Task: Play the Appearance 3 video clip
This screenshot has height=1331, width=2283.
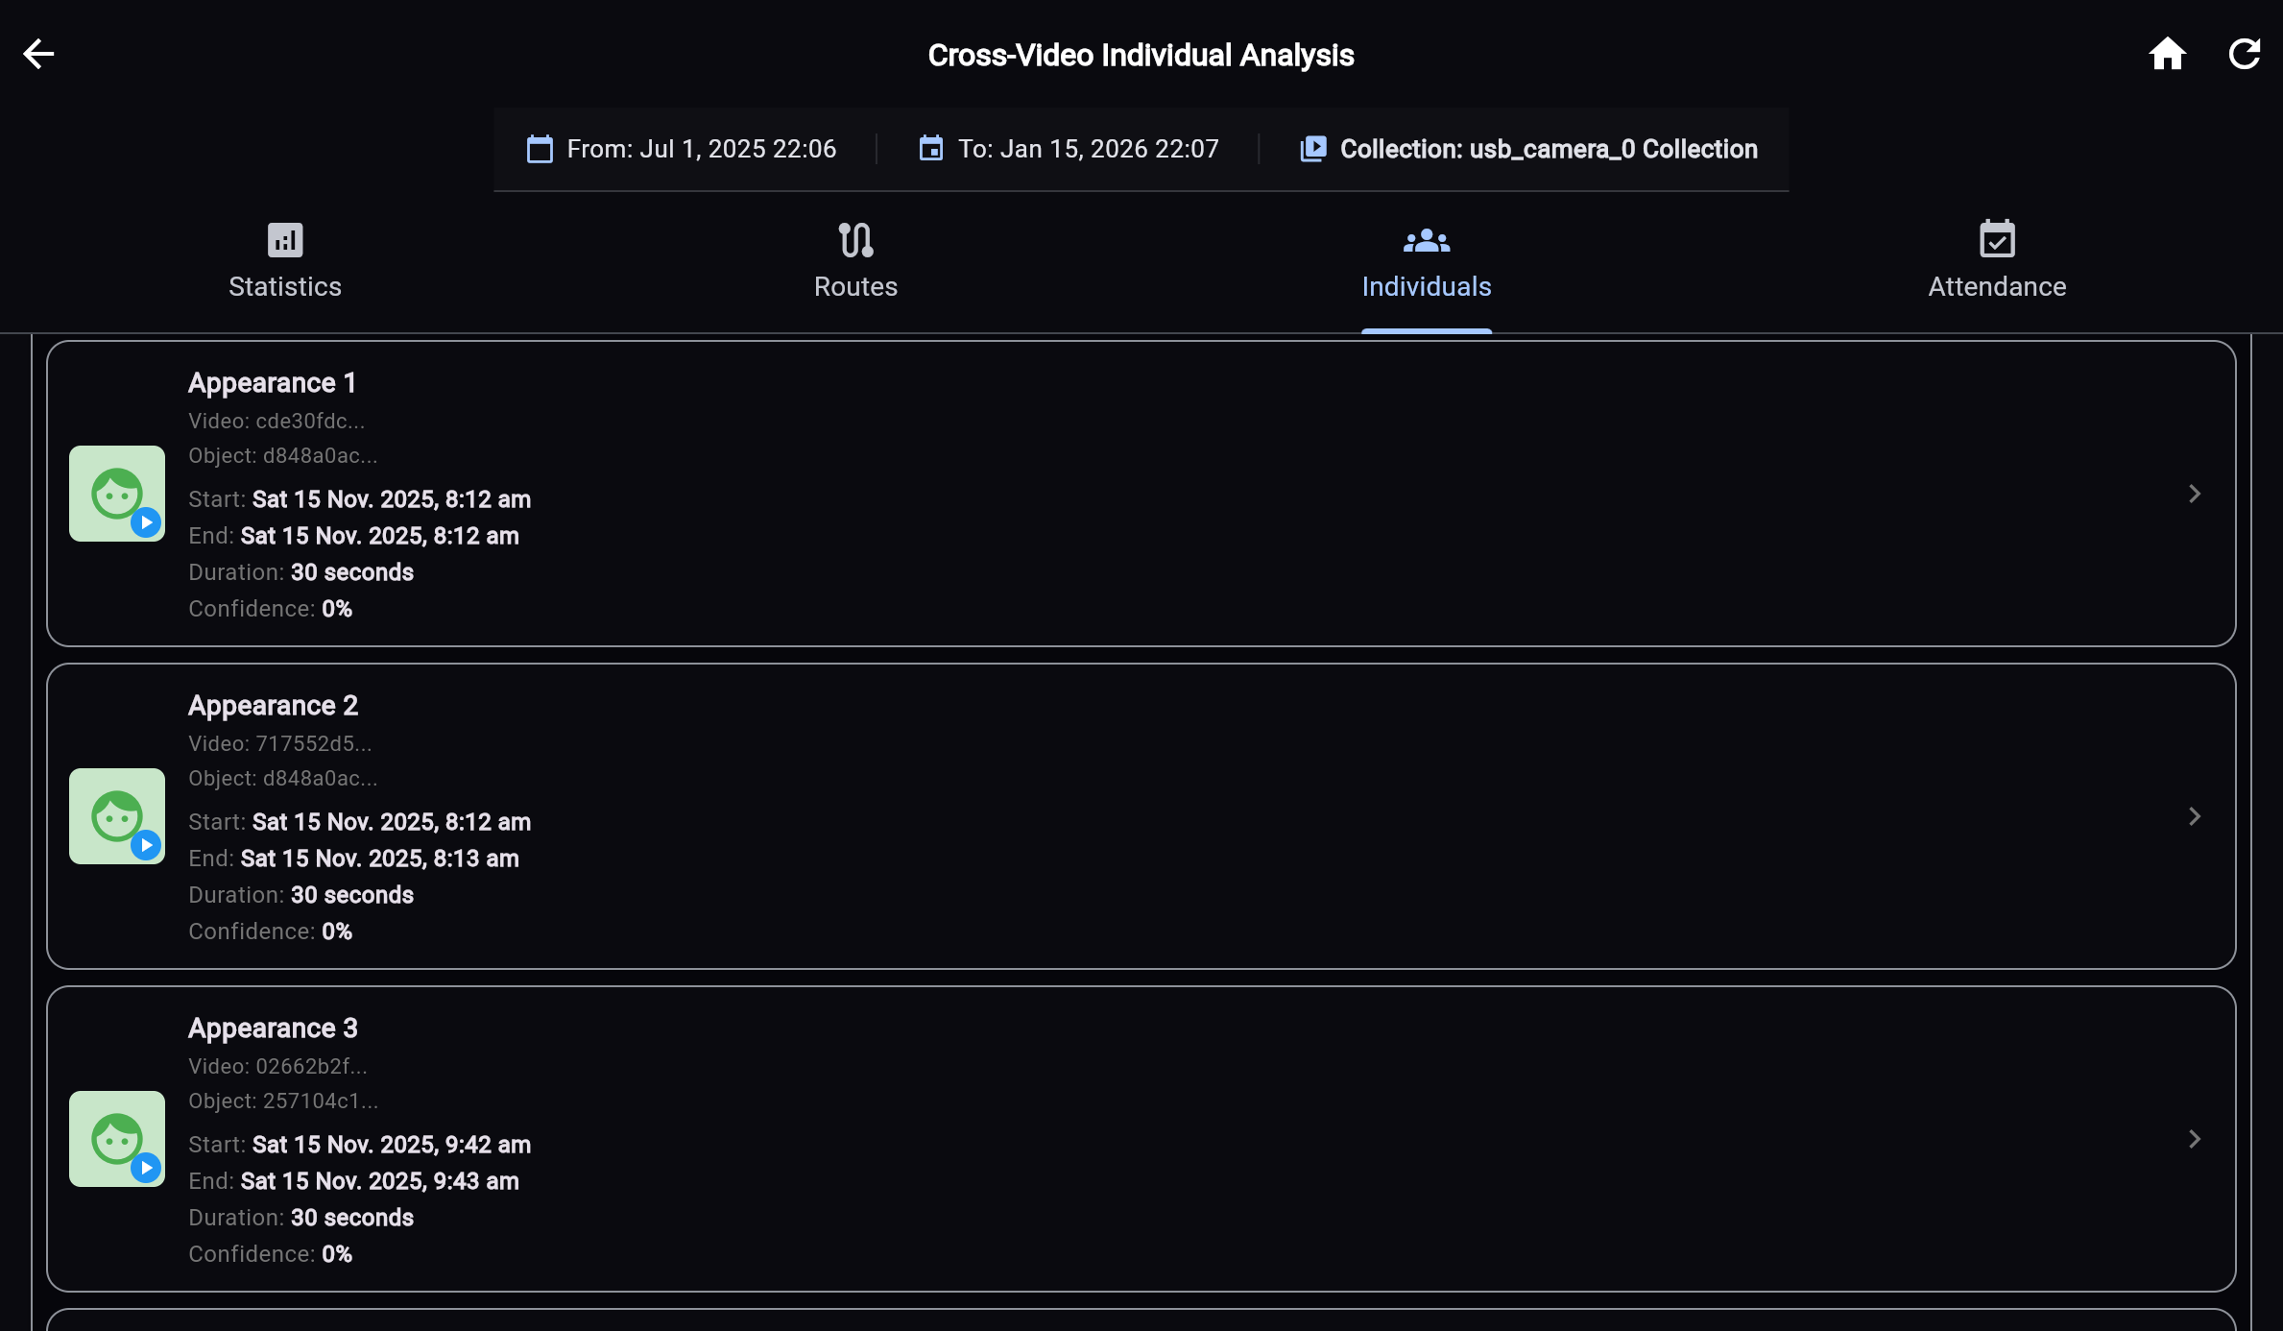Action: coord(147,1169)
